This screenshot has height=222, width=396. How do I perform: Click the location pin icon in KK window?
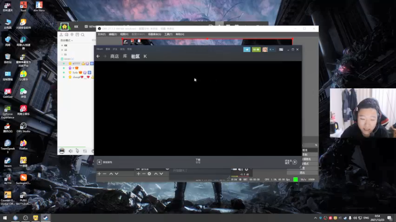72,35
